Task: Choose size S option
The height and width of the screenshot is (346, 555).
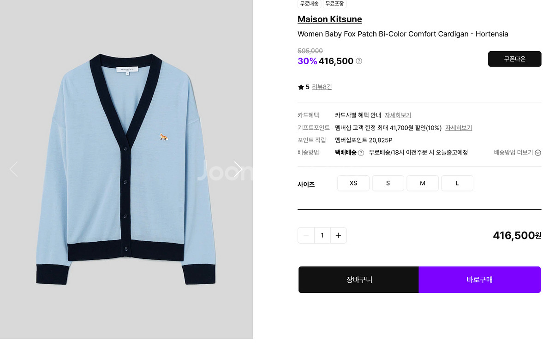Action: point(388,183)
